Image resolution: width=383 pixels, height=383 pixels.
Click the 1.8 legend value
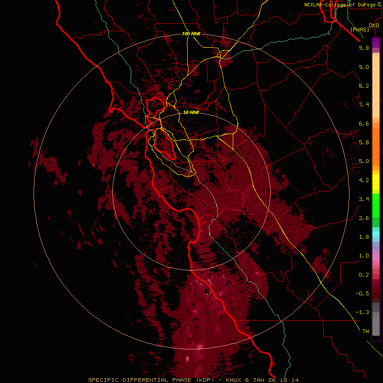click(364, 237)
